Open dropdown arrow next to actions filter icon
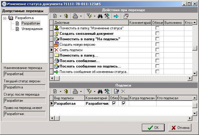This screenshot has width=199, height=135. [x=95, y=16]
